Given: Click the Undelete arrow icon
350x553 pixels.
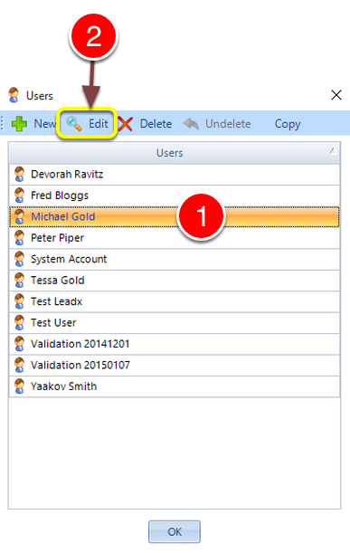Looking at the screenshot, I should point(192,124).
